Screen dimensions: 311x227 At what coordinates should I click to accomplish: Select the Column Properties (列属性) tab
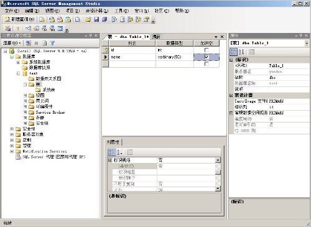click(x=113, y=142)
